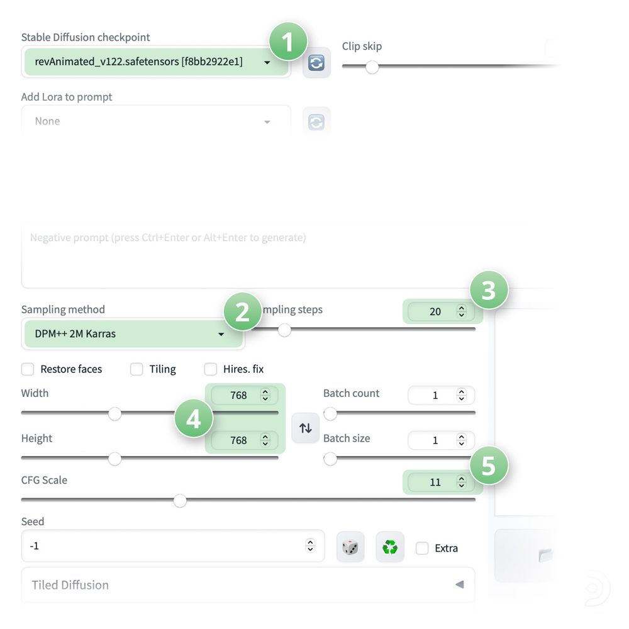Viewport: 629px width, 629px height.
Task: Click the Sampling steps number stepper
Action: pos(462,311)
